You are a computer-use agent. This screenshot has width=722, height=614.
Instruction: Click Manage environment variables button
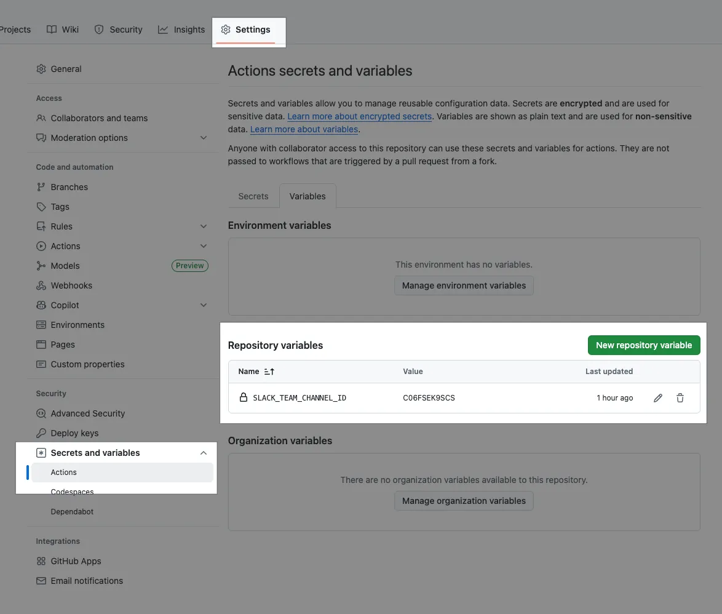pyautogui.click(x=464, y=285)
